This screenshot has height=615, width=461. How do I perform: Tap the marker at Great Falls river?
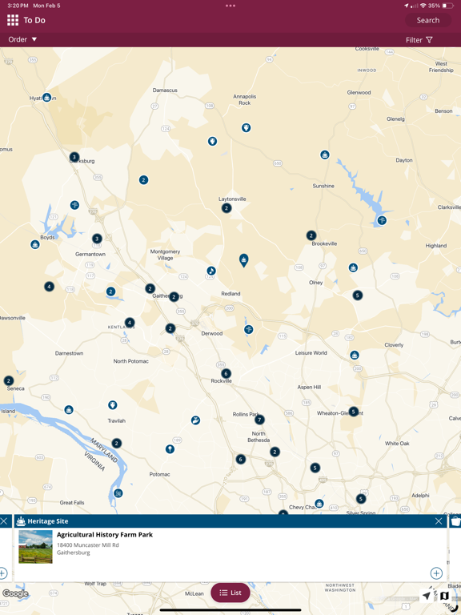118,493
